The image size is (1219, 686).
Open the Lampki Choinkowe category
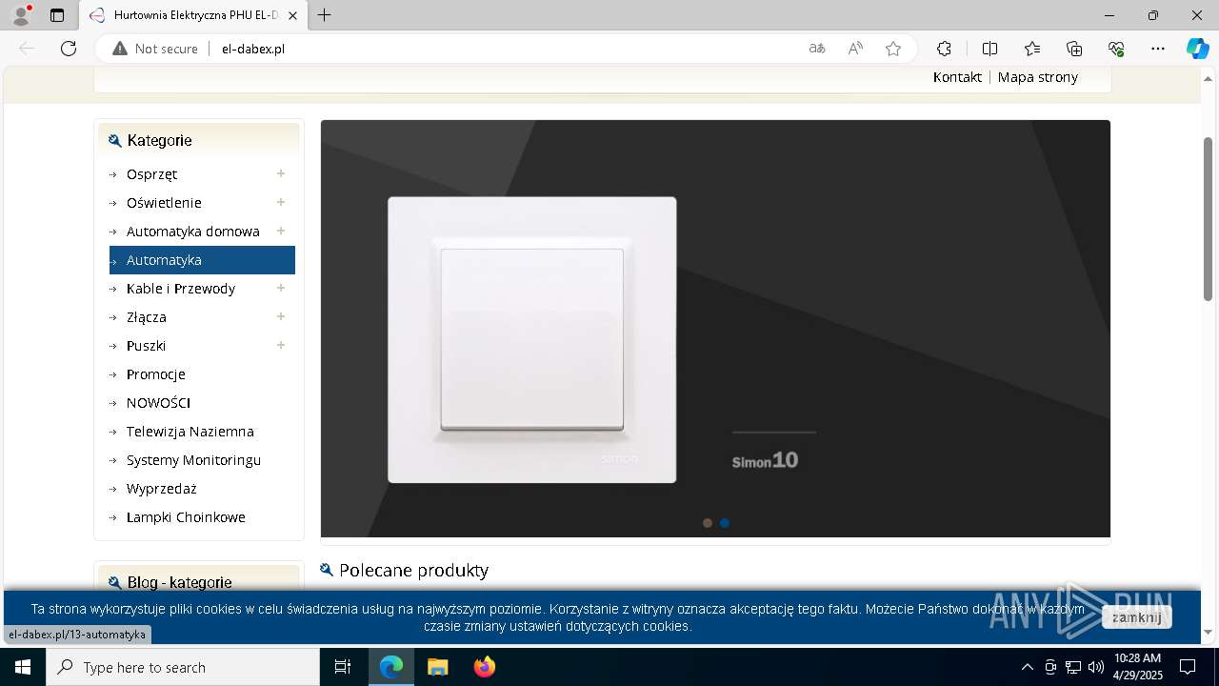pos(186,517)
